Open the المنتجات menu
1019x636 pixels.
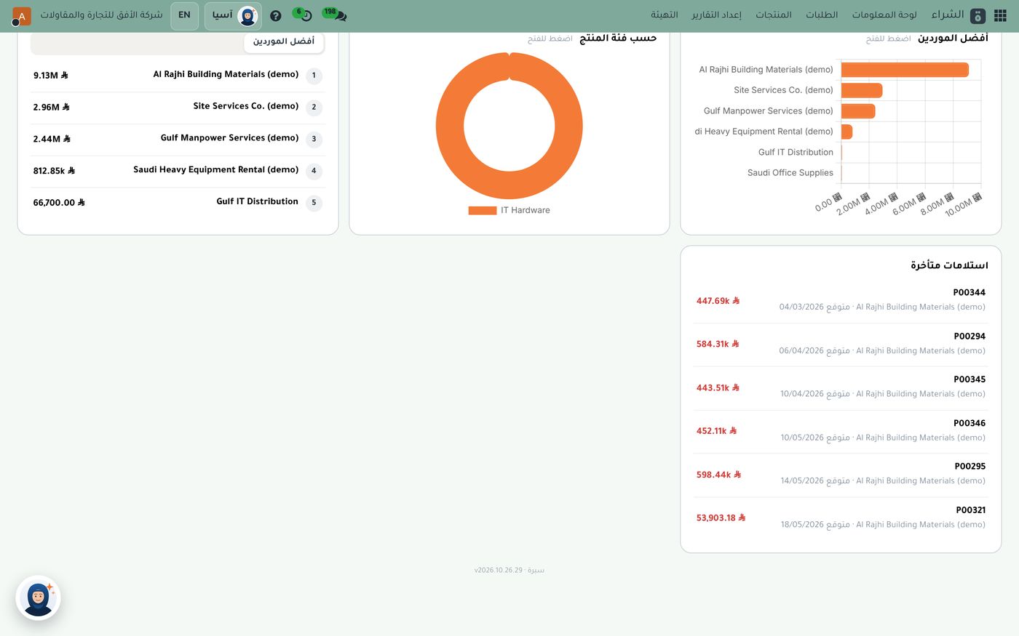click(774, 15)
